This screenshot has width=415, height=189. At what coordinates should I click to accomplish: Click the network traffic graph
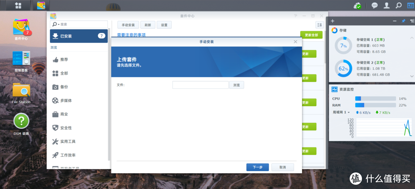click(384, 127)
